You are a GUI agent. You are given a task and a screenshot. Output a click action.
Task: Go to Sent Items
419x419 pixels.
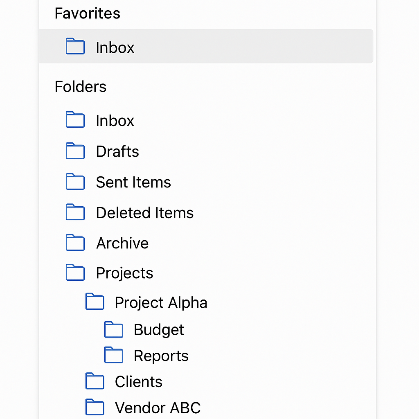click(x=133, y=182)
